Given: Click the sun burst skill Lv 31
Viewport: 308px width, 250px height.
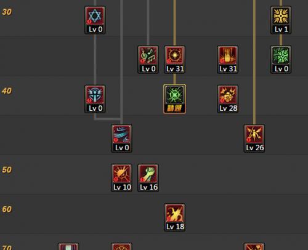Looking at the screenshot, I should (174, 60).
